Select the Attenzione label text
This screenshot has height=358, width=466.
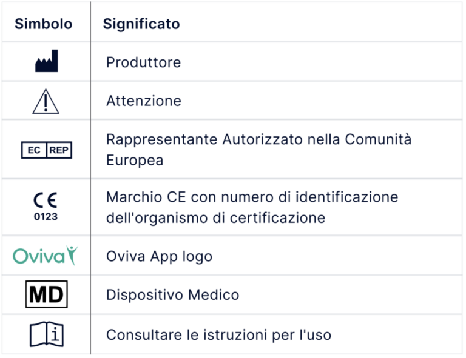144,101
